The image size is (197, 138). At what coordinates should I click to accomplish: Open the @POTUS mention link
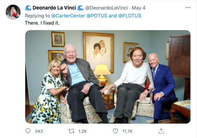pyautogui.click(x=97, y=16)
